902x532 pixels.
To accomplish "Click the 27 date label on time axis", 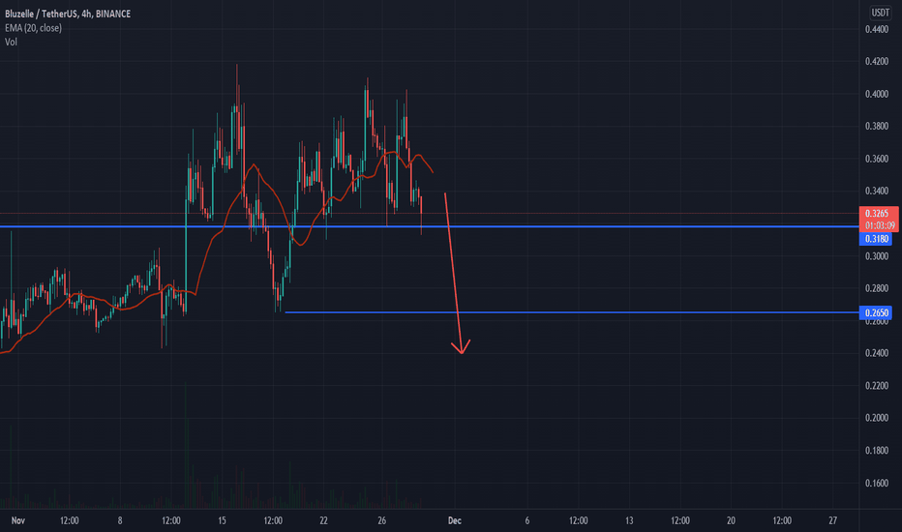I will coord(833,520).
